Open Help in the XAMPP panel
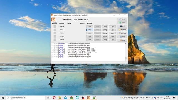The image size is (178, 100). point(122,37)
